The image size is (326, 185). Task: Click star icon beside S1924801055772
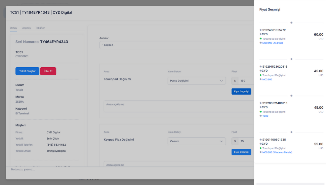click(260, 30)
